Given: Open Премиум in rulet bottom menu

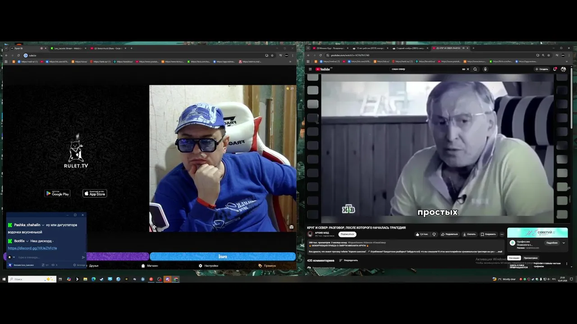Looking at the screenshot, I should click(267, 265).
